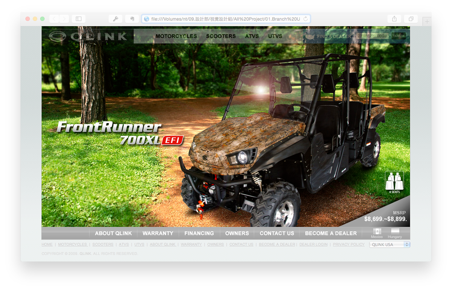Click the hand extension toolbar icon
452x291 pixels.
132,19
